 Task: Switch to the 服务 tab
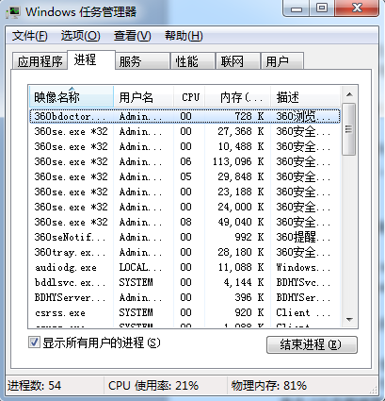[x=142, y=61]
